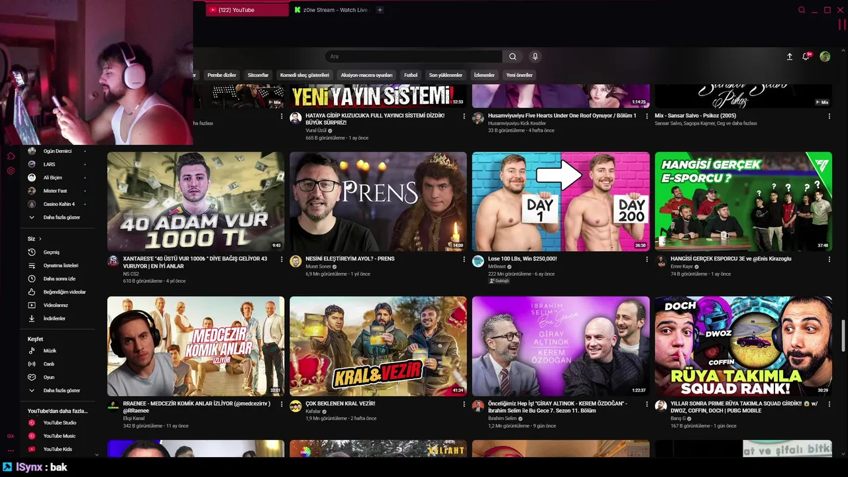Image resolution: width=848 pixels, height=477 pixels.
Task: Open a new browser tab with plus icon
Action: [x=380, y=10]
